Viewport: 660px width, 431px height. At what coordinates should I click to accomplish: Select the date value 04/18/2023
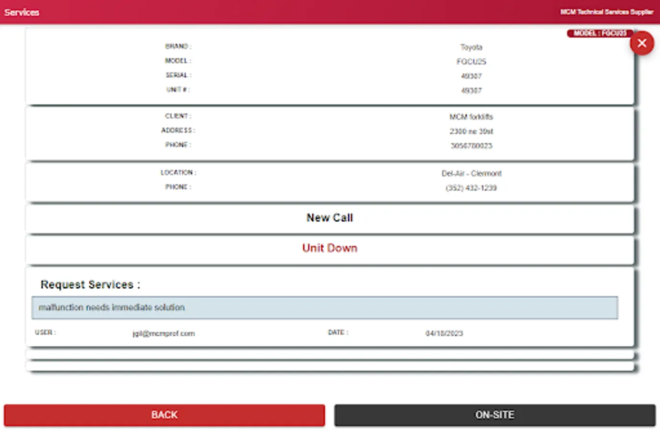point(444,333)
